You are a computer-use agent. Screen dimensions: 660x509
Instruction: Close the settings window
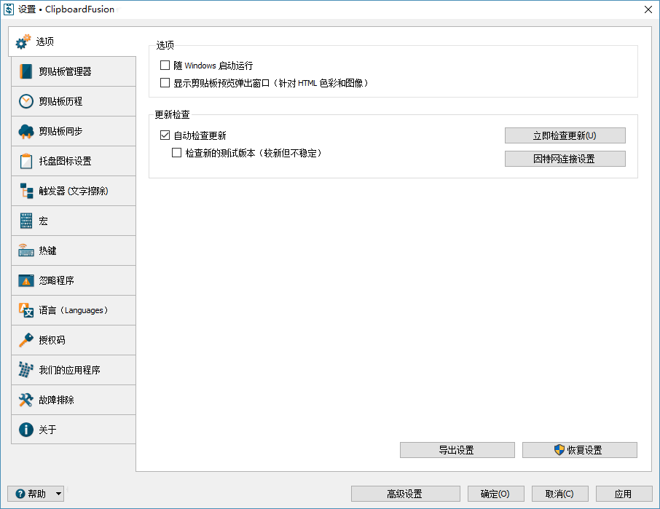[648, 9]
